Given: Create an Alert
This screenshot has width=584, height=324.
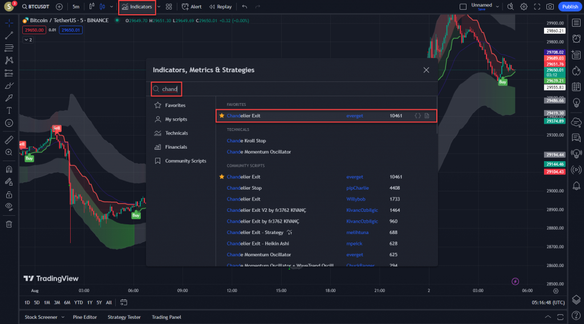Looking at the screenshot, I should 192,7.
